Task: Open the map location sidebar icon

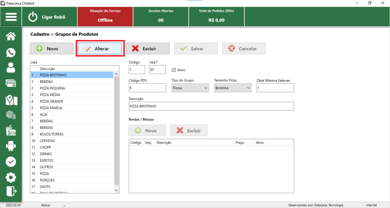Action: pyautogui.click(x=11, y=100)
